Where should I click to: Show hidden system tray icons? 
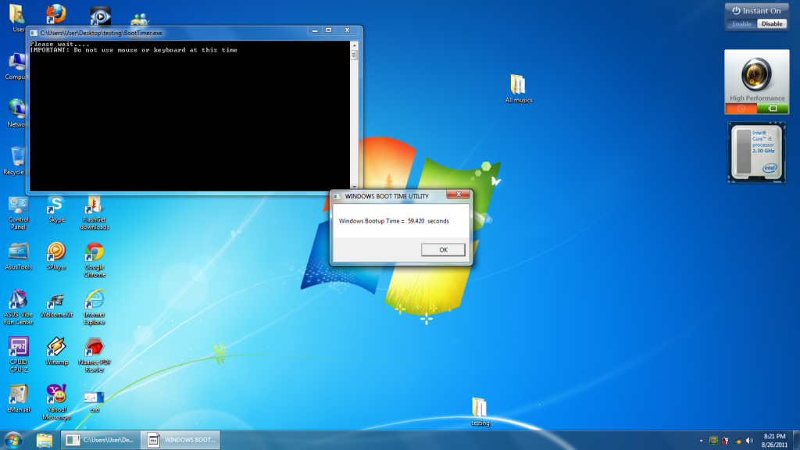click(x=699, y=440)
